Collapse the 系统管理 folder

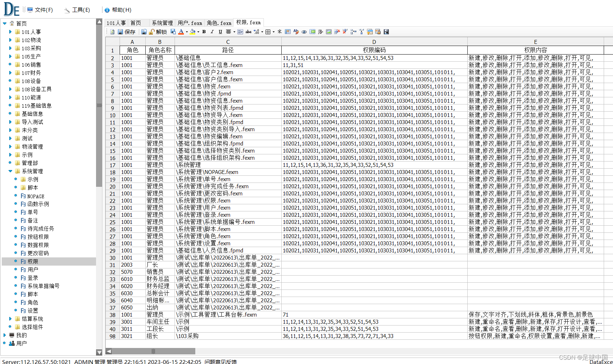[10, 171]
